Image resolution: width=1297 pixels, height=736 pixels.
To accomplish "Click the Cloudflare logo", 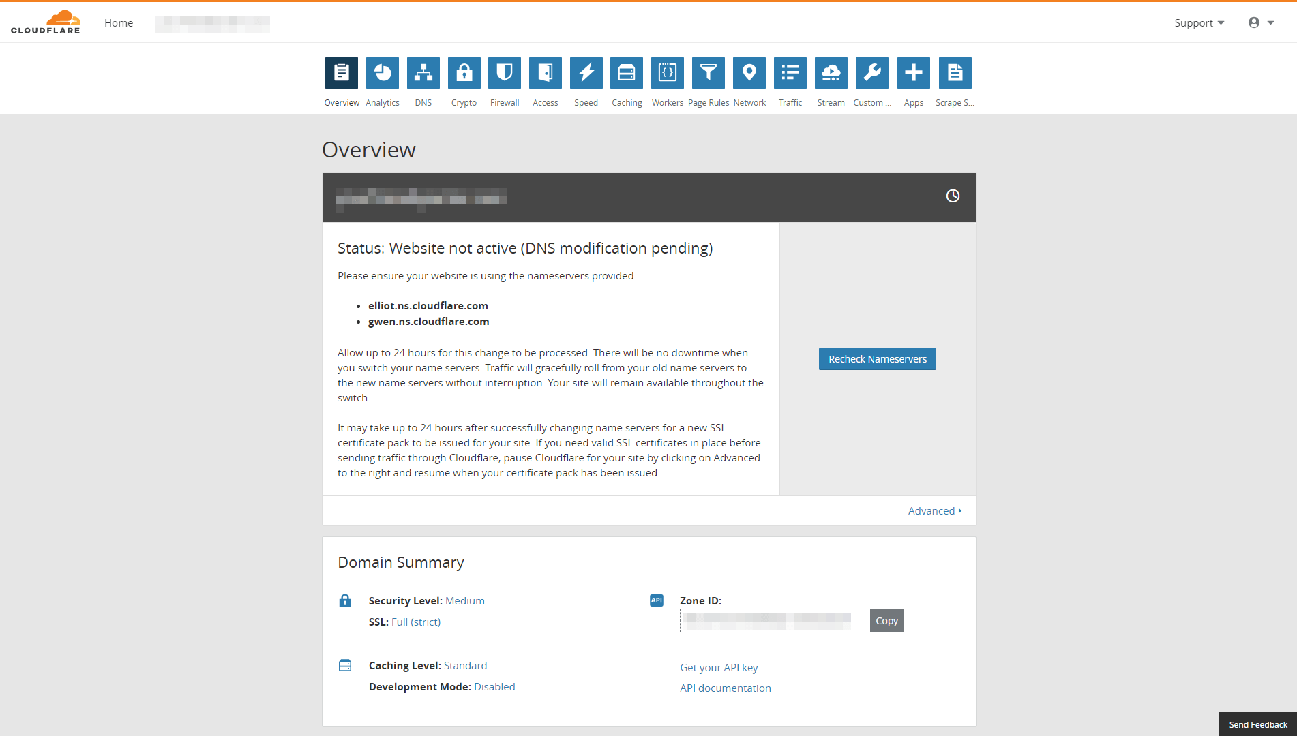I will click(x=46, y=22).
